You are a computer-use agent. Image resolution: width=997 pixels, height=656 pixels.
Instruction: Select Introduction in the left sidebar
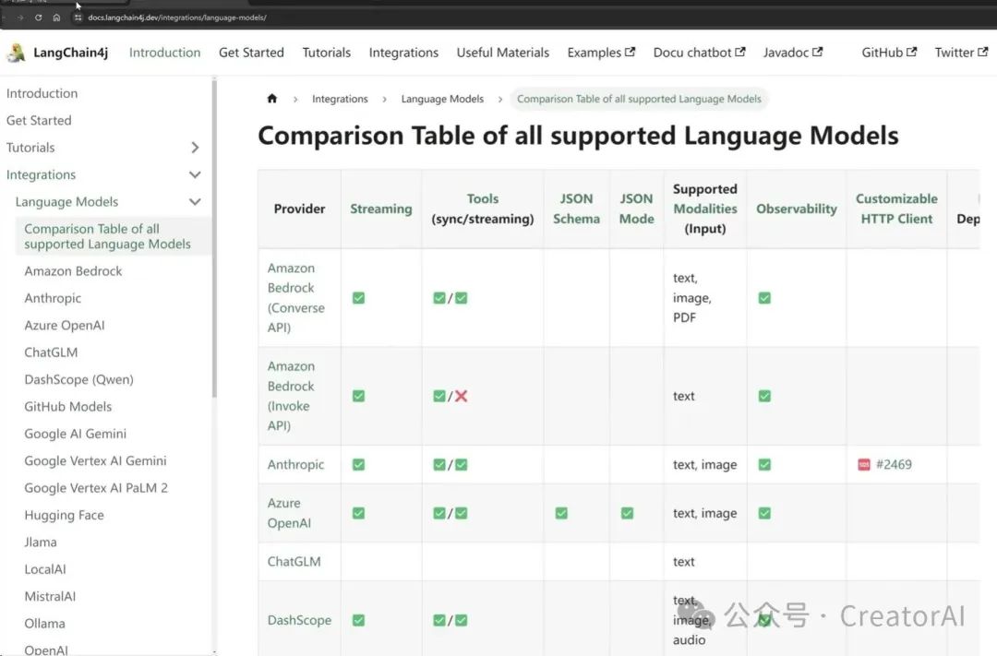[x=42, y=93]
